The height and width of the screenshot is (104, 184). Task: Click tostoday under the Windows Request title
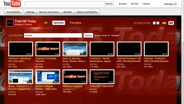[x=66, y=89]
